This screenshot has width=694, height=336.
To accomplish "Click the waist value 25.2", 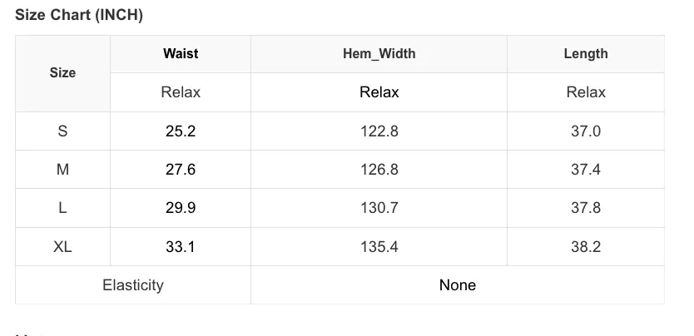I will (x=181, y=131).
